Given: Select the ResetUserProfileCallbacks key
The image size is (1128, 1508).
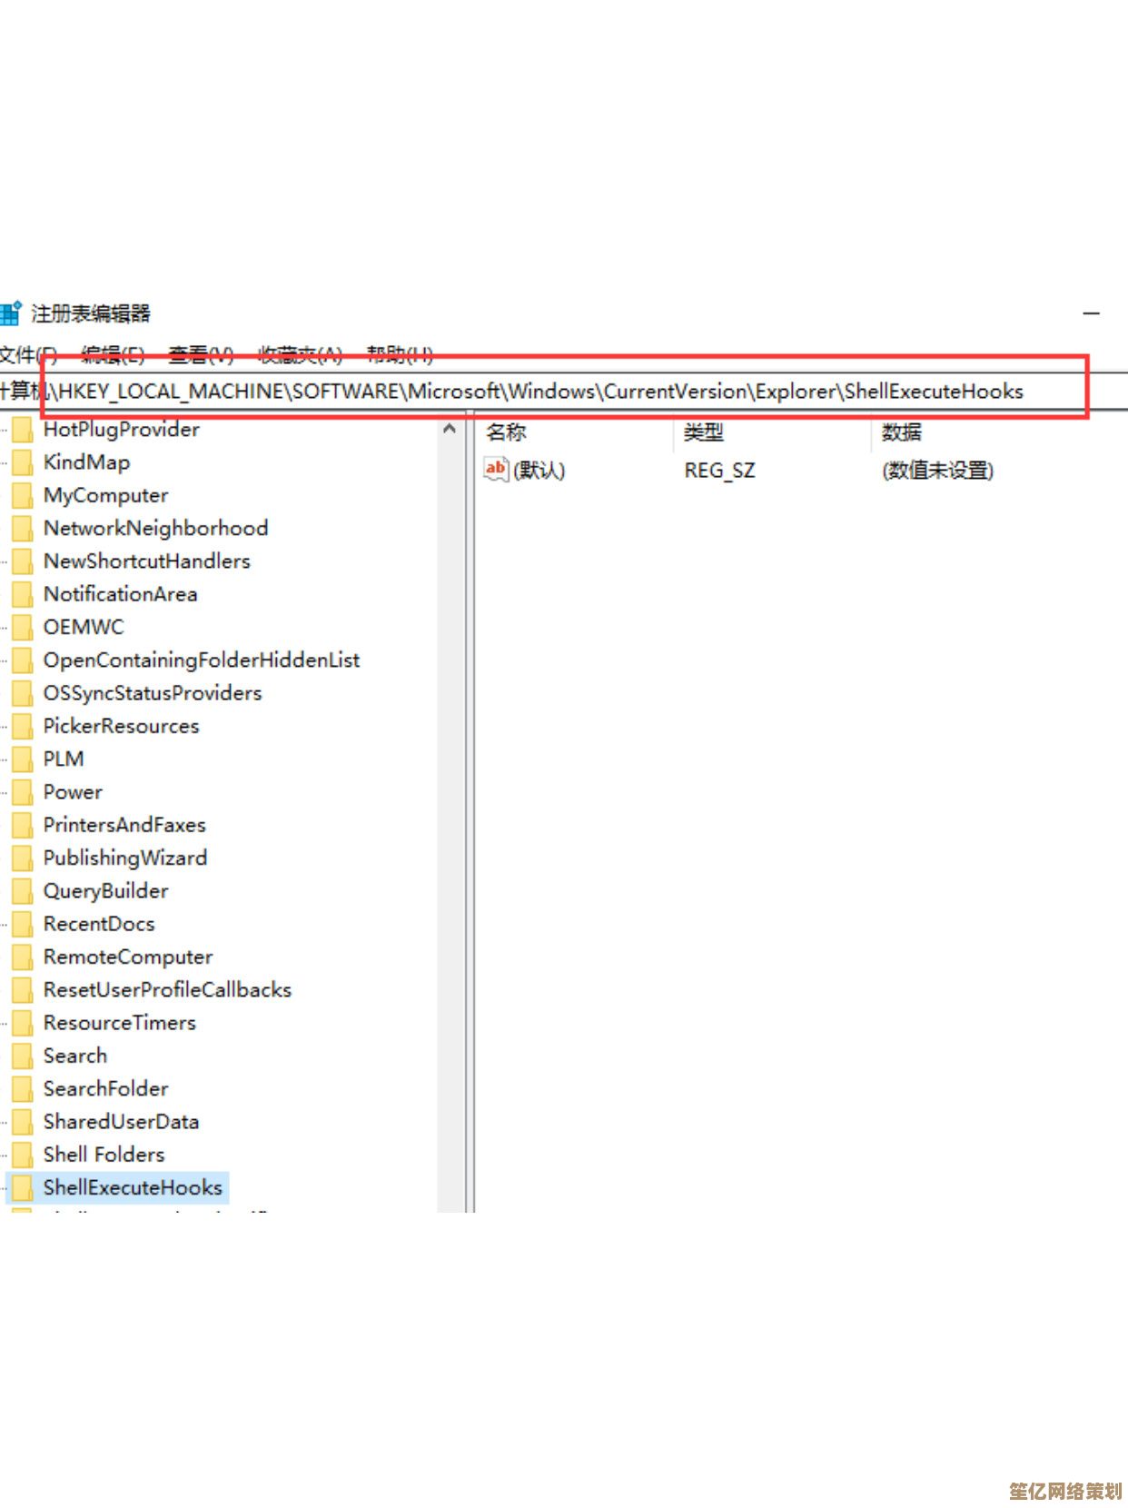Looking at the screenshot, I should point(167,989).
